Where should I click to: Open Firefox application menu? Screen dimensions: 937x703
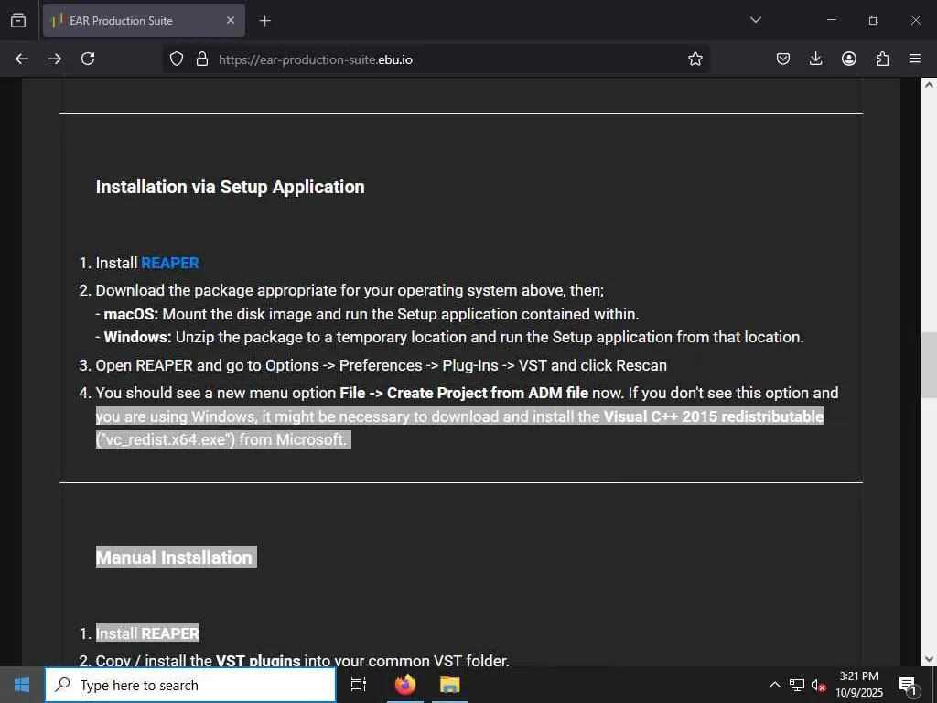pyautogui.click(x=915, y=59)
